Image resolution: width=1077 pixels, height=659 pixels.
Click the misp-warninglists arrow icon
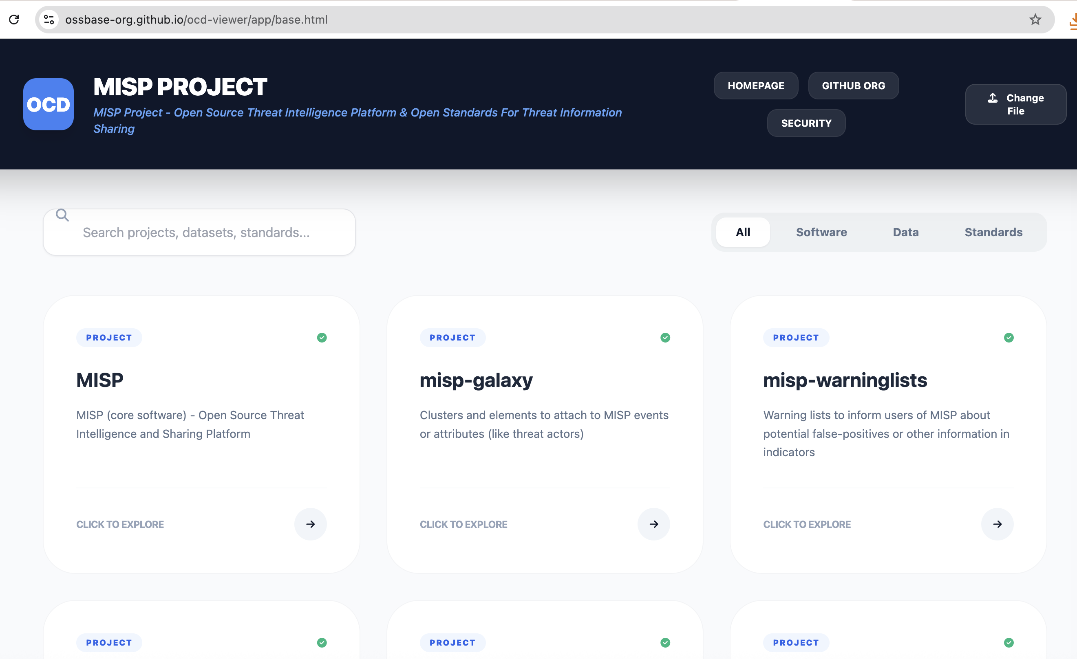[997, 524]
